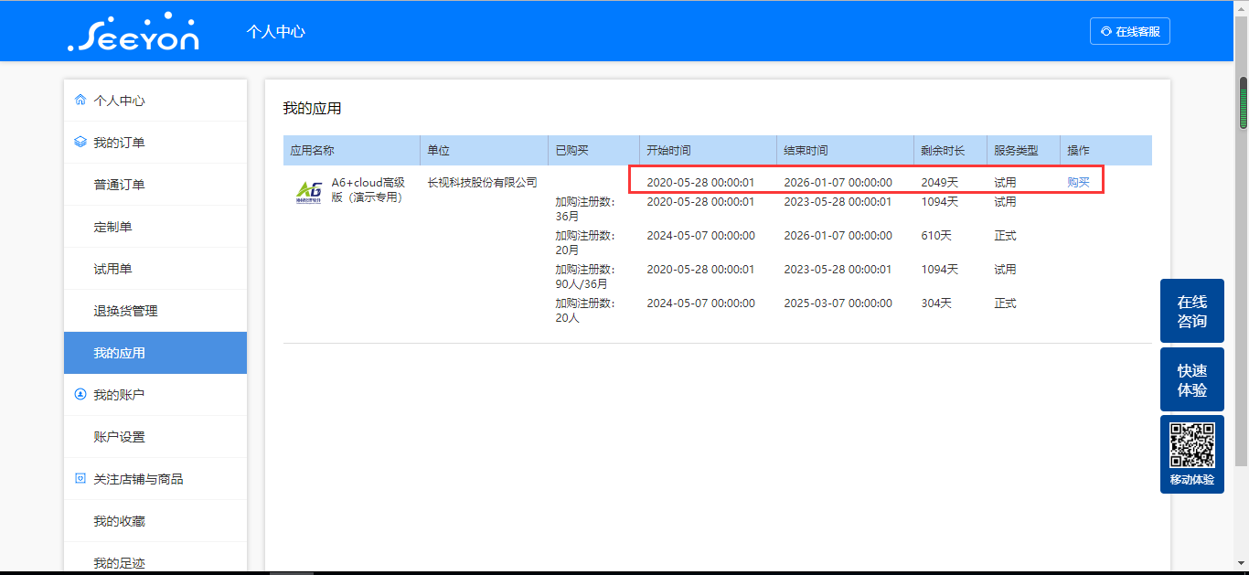
Task: Select 试用单 in the sidebar
Action: [x=155, y=269]
